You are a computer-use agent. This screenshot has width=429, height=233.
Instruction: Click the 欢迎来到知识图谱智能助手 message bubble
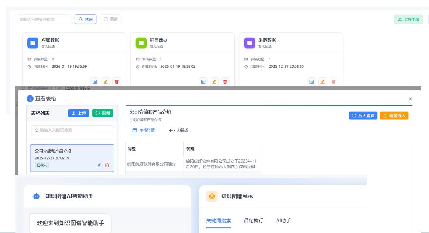click(70, 223)
